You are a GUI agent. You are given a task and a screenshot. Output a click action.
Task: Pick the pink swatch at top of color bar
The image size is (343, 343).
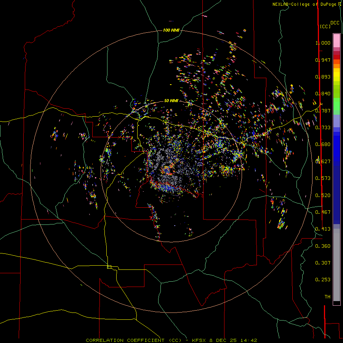point(337,40)
